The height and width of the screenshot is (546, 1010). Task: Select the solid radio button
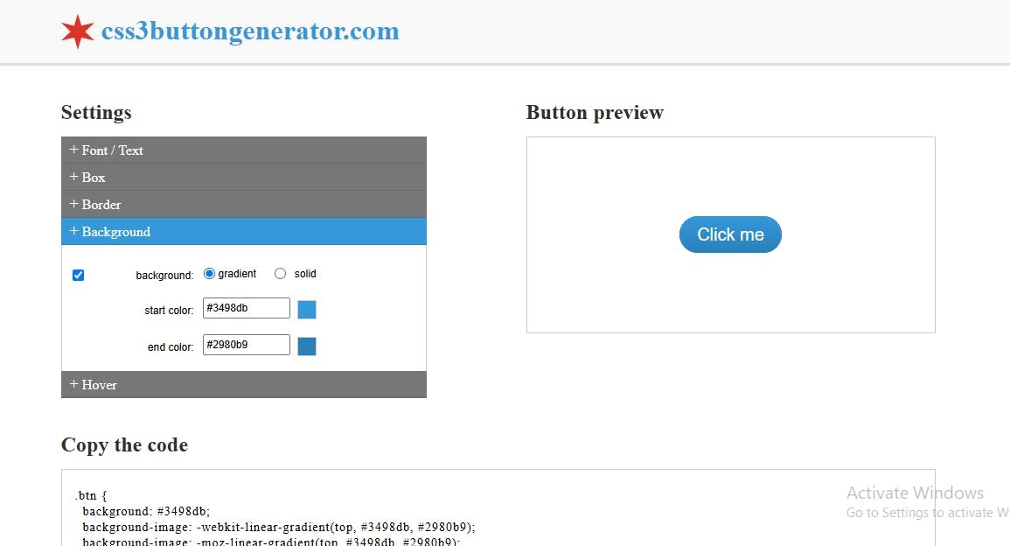click(280, 273)
